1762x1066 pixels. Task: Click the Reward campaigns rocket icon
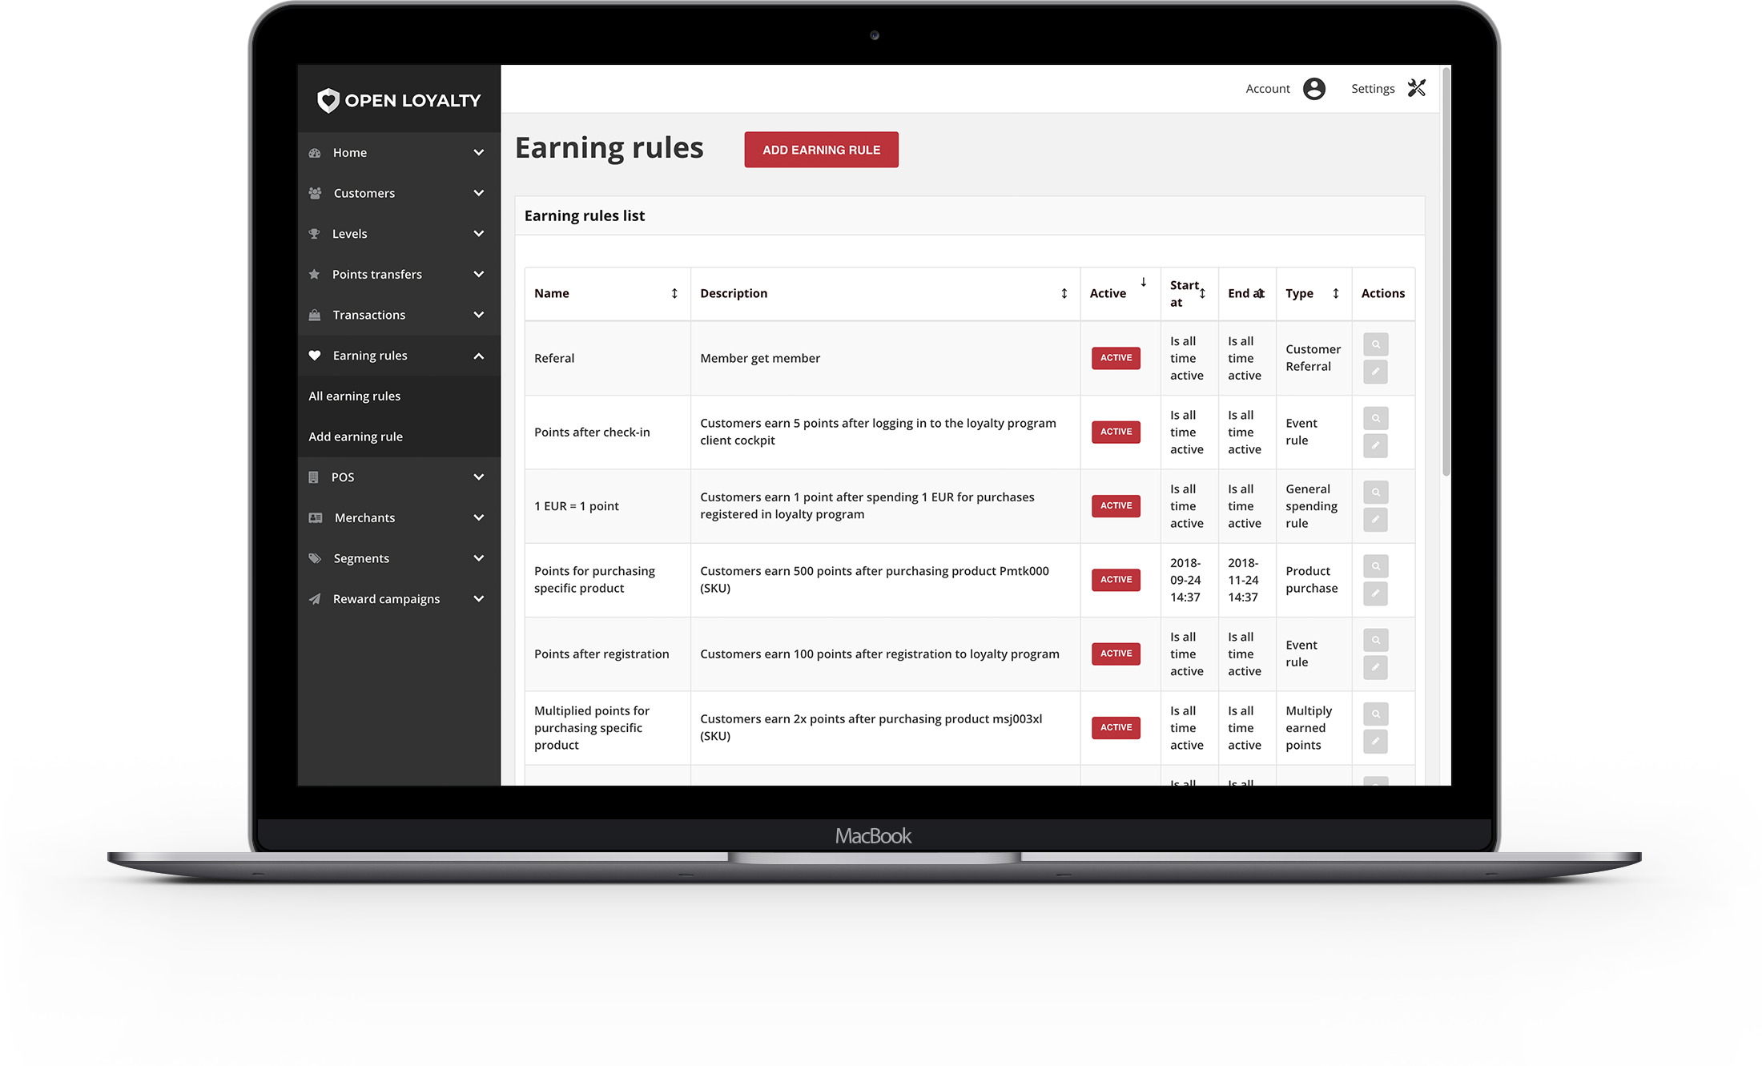[316, 597]
